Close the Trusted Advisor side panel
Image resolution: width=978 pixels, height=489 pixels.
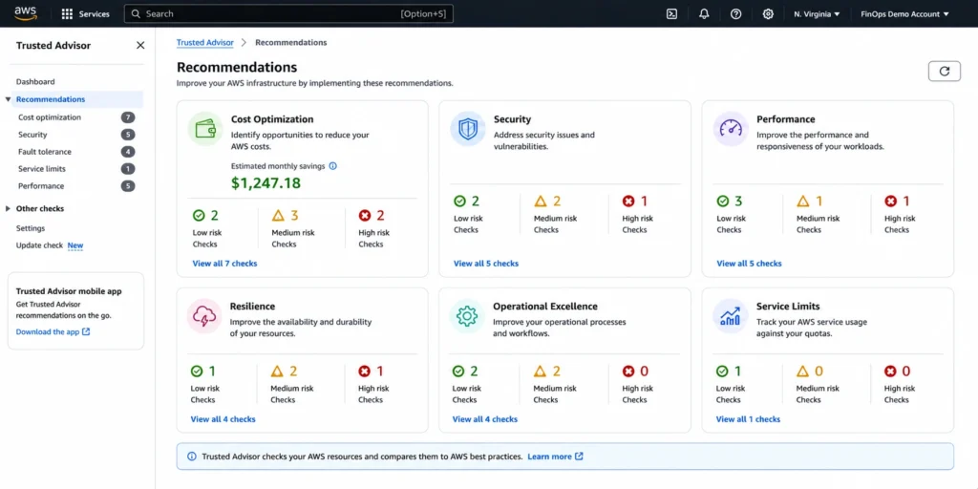[x=140, y=45]
